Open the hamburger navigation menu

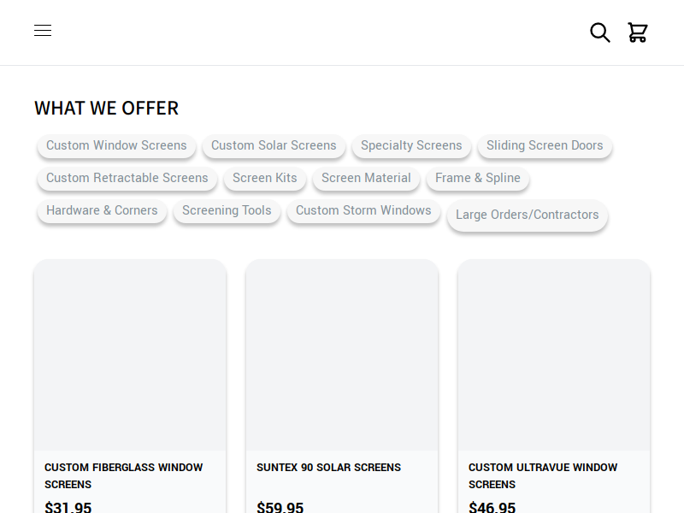tap(43, 31)
